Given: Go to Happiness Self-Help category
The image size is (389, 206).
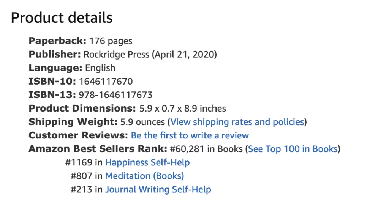Looking at the screenshot, I should pos(147,162).
